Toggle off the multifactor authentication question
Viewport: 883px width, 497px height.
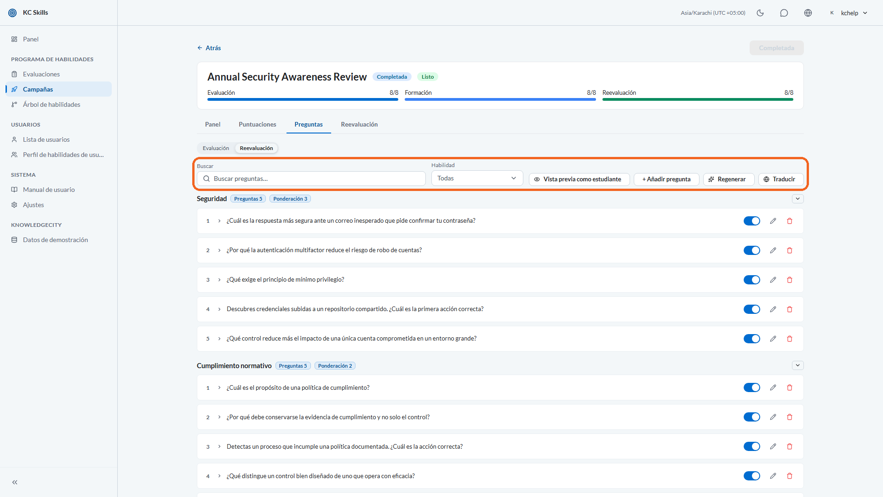(752, 250)
